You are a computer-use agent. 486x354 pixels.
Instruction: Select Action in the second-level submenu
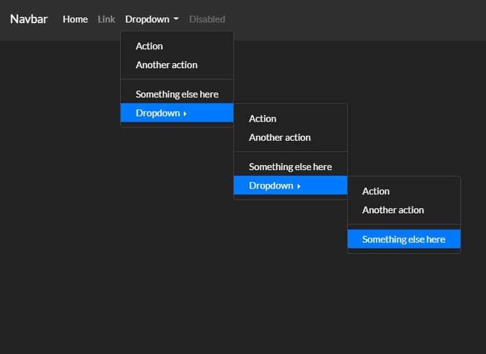point(263,119)
